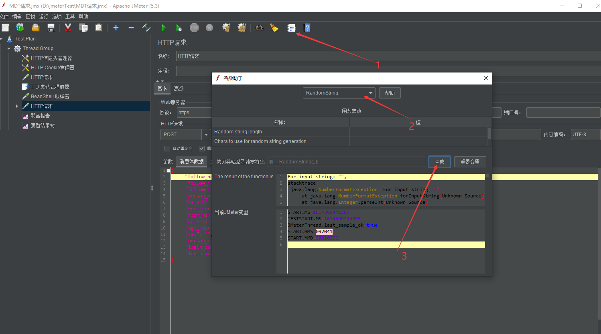Click the New test plan toolbar icon

(5, 28)
